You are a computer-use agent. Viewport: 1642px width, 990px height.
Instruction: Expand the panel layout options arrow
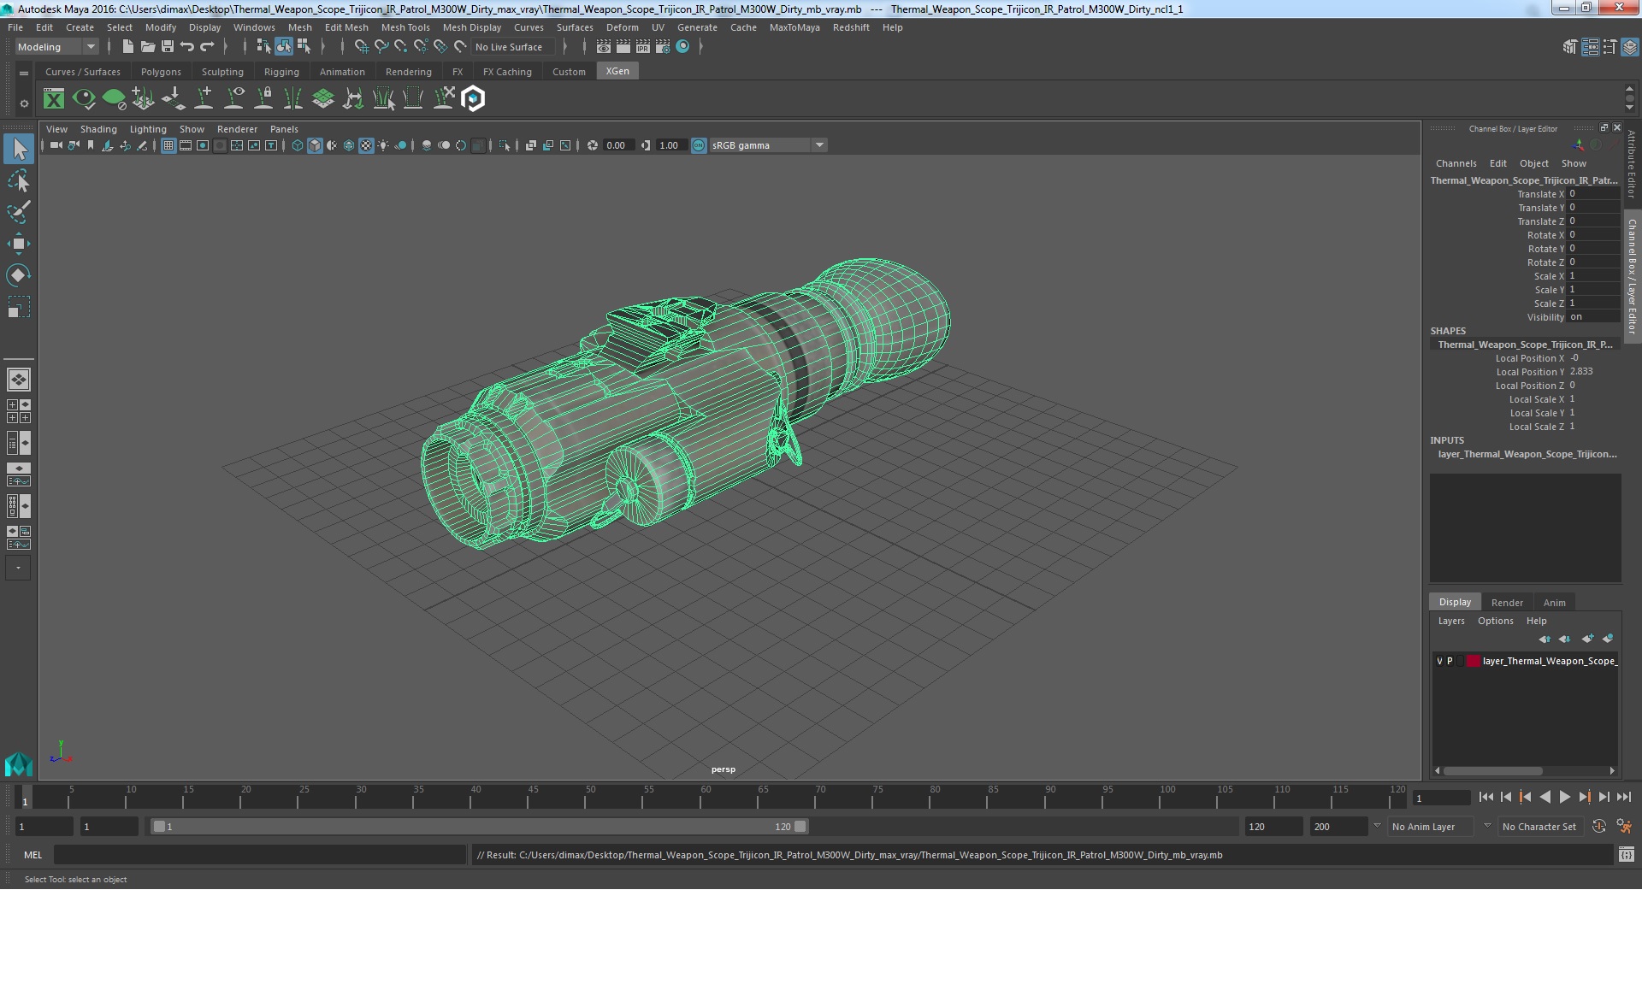pos(19,568)
